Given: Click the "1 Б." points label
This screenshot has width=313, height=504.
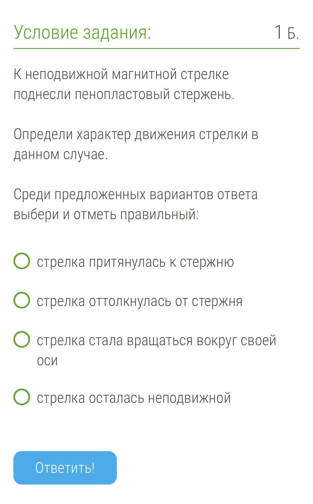Looking at the screenshot, I should point(286,32).
